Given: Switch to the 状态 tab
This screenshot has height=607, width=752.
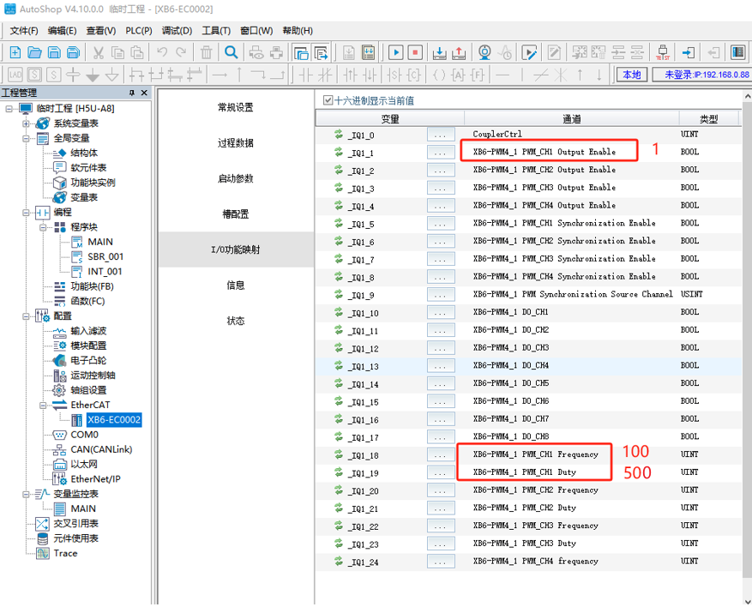Looking at the screenshot, I should tap(236, 321).
